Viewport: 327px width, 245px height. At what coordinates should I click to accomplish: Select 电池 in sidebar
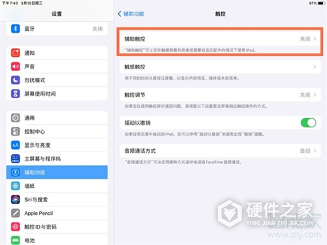coord(57,239)
